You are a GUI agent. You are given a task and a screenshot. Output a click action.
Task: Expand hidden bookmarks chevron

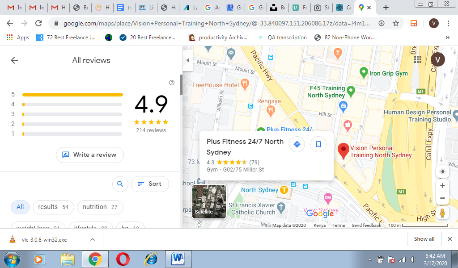pyautogui.click(x=447, y=38)
